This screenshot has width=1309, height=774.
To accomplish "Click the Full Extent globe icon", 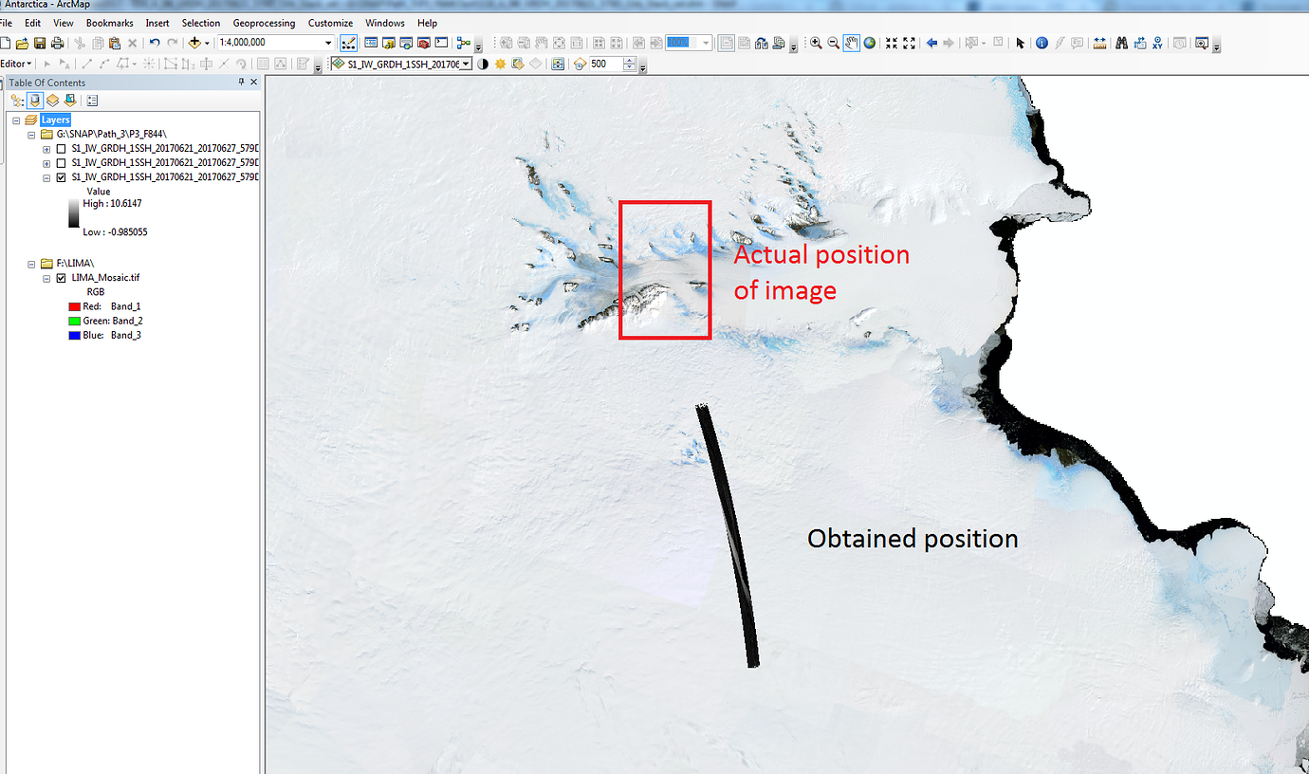I will (x=870, y=42).
